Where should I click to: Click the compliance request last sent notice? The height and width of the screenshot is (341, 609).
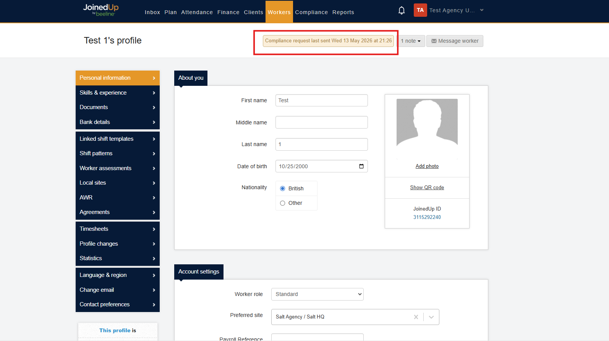pyautogui.click(x=328, y=41)
